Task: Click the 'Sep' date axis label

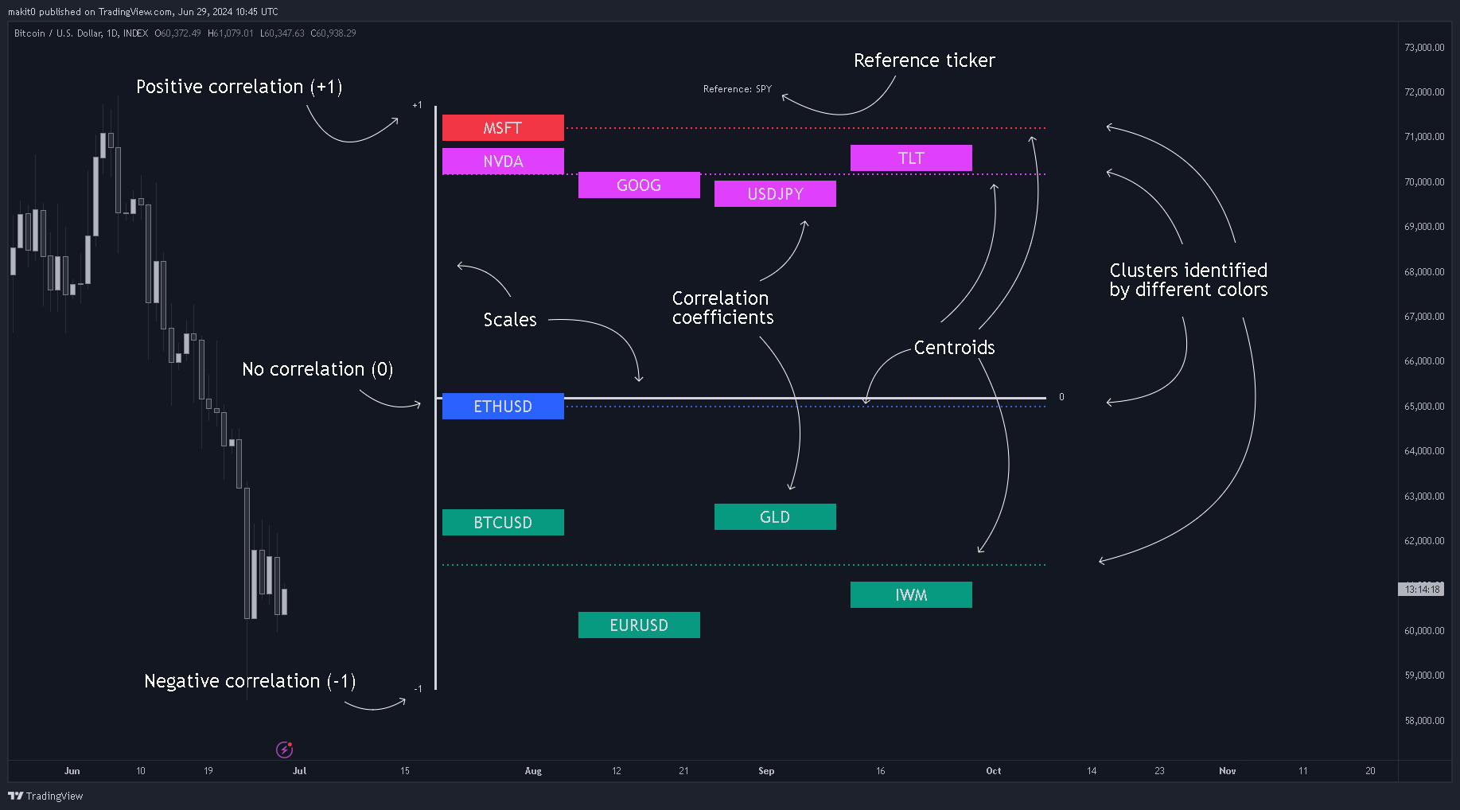Action: [766, 771]
